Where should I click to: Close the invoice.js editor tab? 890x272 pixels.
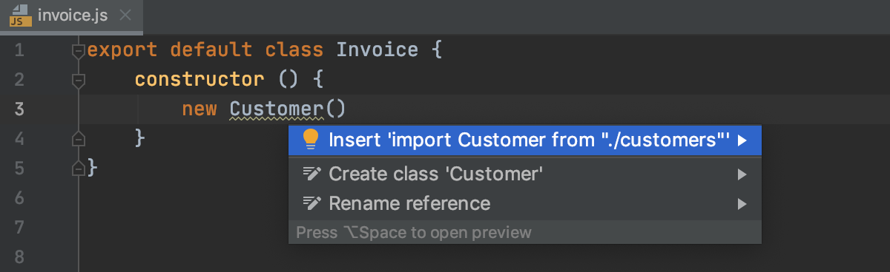click(x=126, y=16)
